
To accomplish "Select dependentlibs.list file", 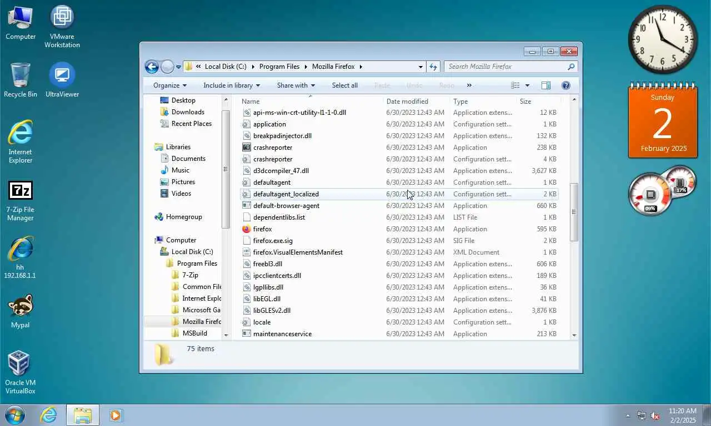I will coord(399,217).
